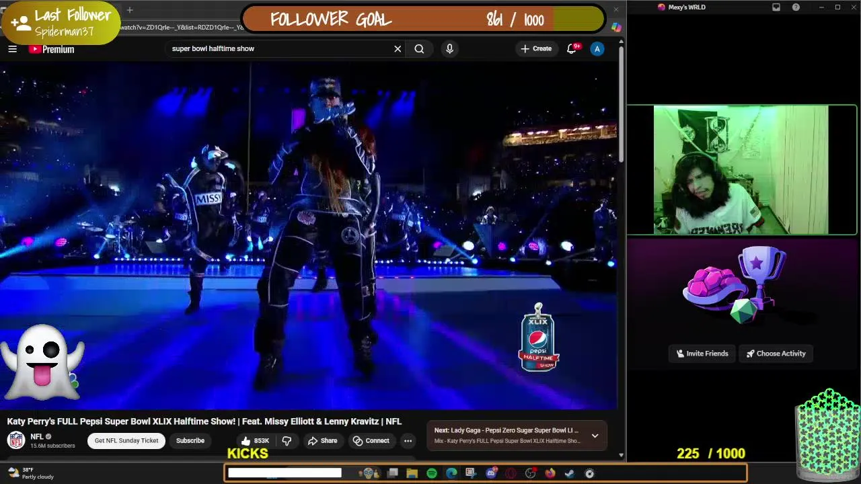The height and width of the screenshot is (484, 861).
Task: Open the browser extension icon near address bar
Action: 616,28
